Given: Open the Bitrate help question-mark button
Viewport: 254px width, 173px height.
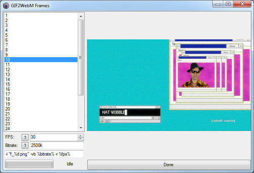Looking at the screenshot, I should [x=25, y=145].
